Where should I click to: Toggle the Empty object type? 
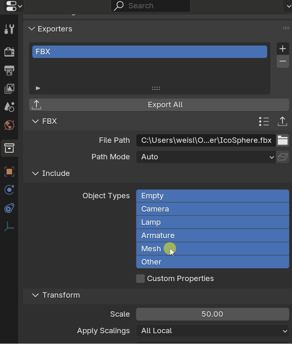pyautogui.click(x=212, y=196)
